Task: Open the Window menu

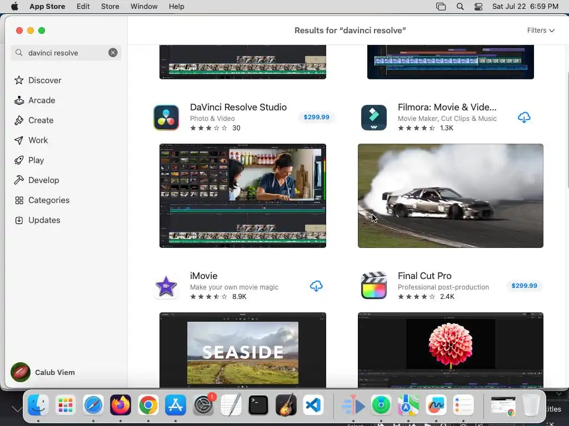Action: 144,7
